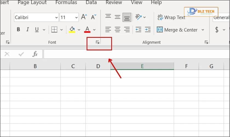The width and height of the screenshot is (230, 137).
Task: Open the Data tab
Action: click(91, 2)
